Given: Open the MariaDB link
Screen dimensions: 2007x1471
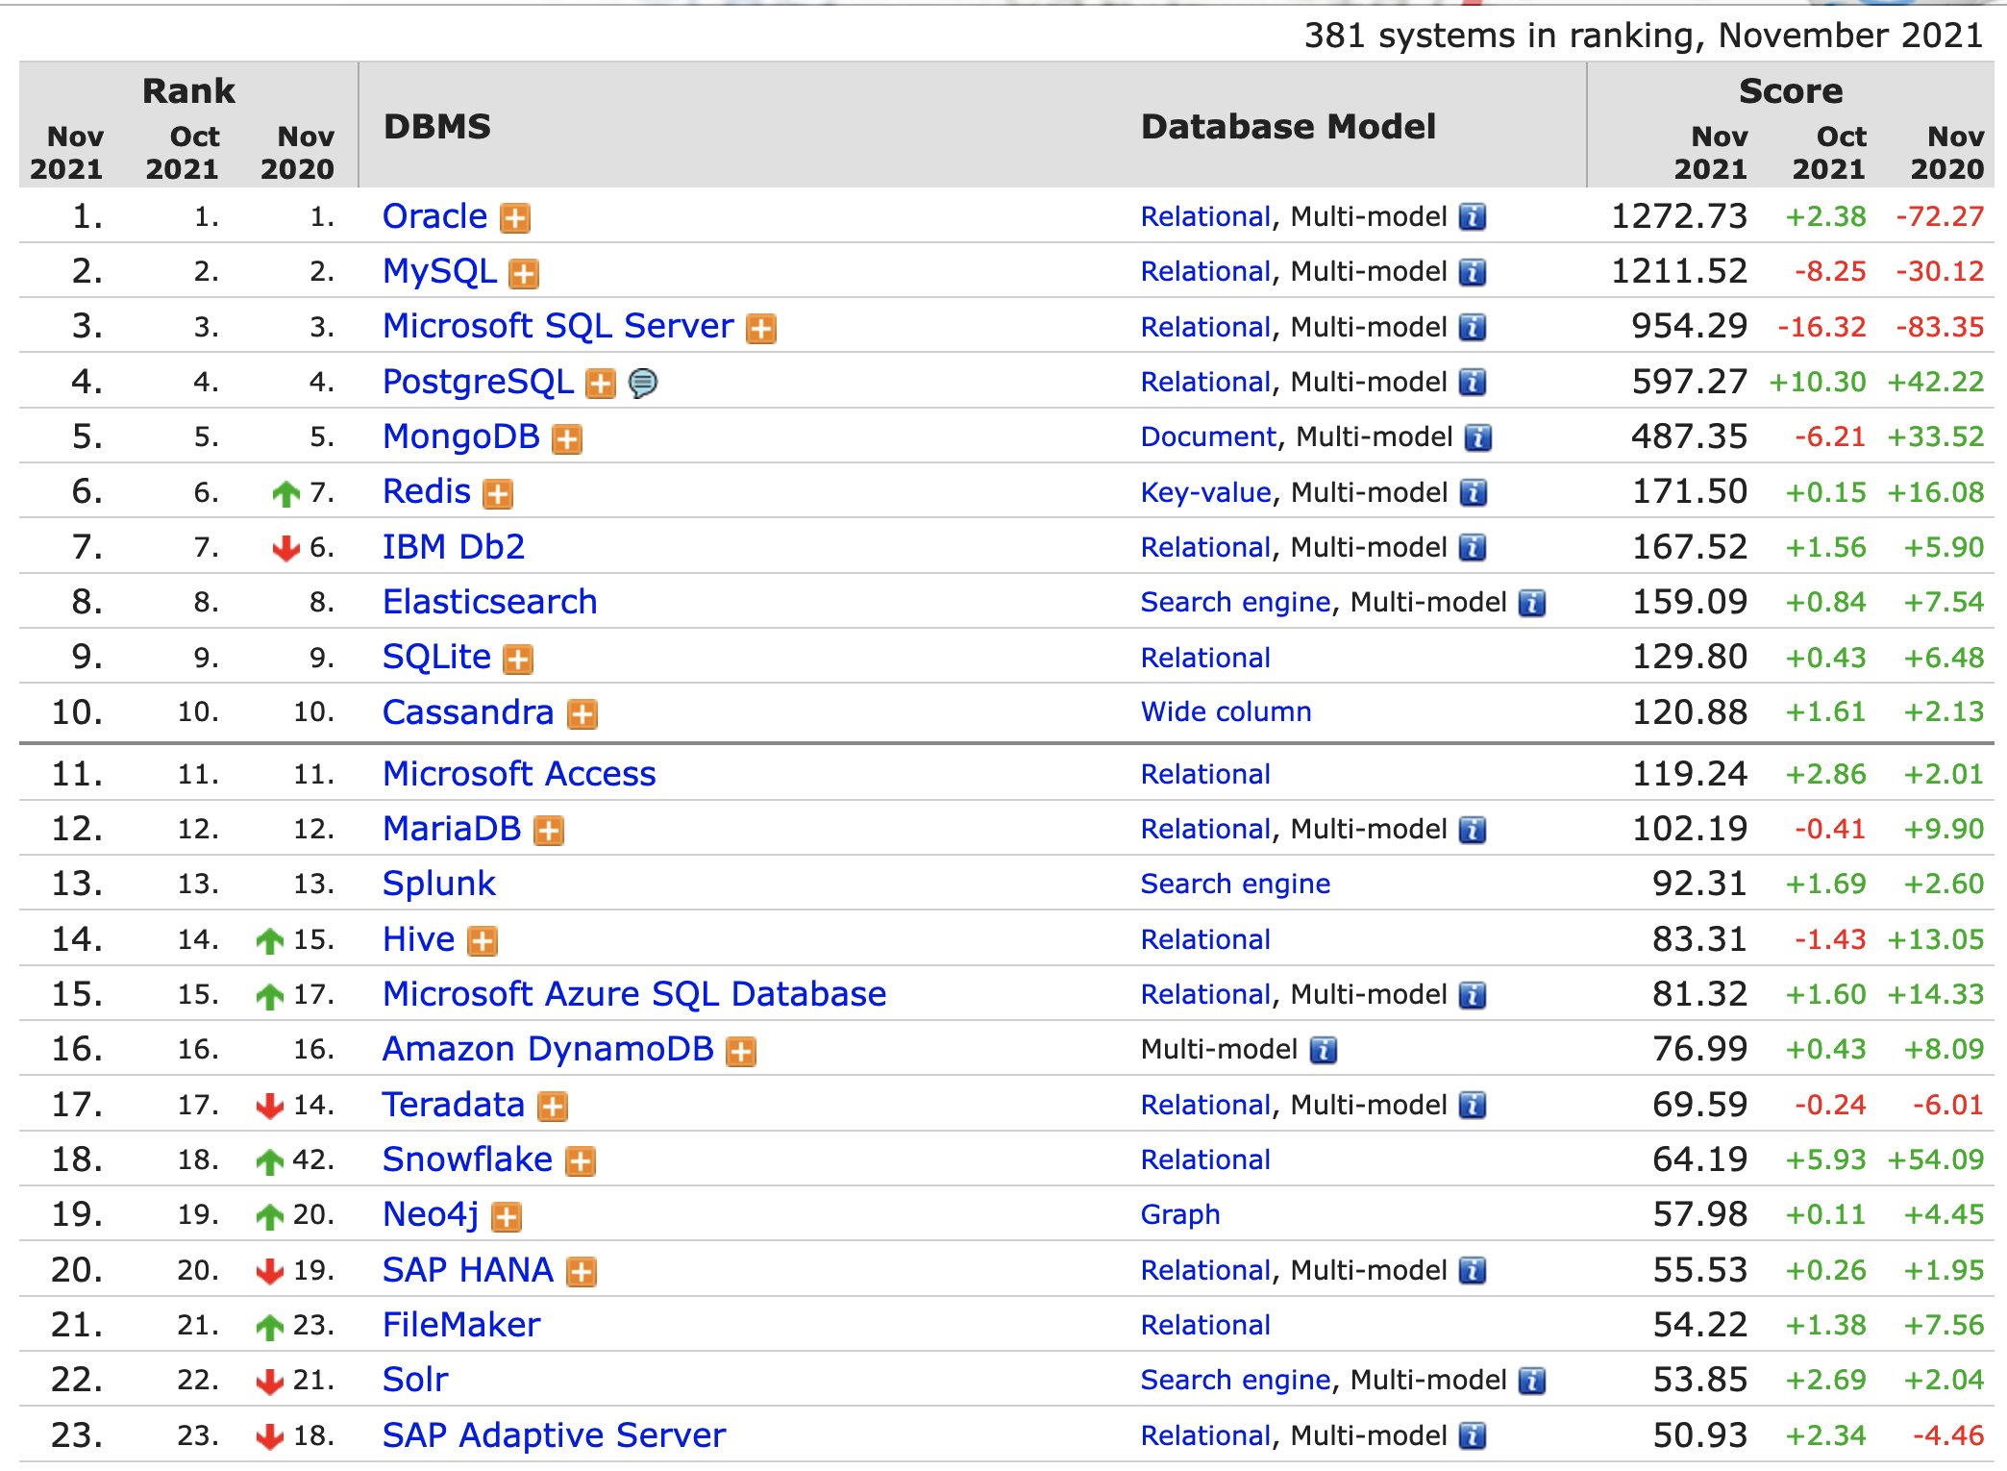Looking at the screenshot, I should pos(452,829).
